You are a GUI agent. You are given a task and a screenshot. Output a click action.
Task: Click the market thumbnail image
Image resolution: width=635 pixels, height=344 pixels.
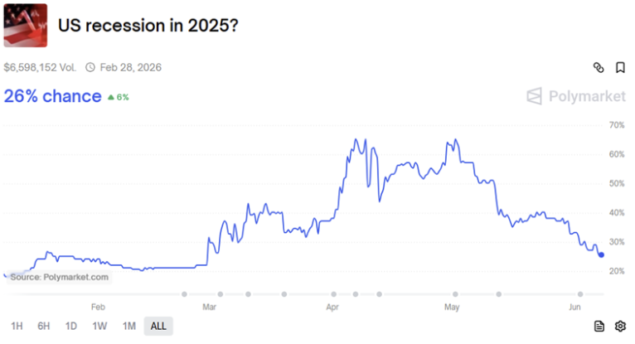[x=25, y=26]
